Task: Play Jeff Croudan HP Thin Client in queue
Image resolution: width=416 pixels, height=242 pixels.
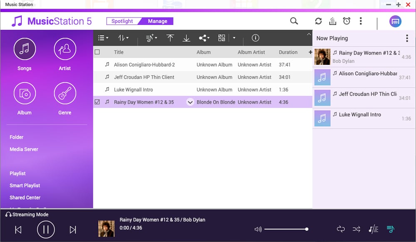Action: (364, 98)
